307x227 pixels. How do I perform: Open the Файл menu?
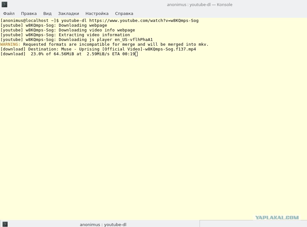[9, 13]
